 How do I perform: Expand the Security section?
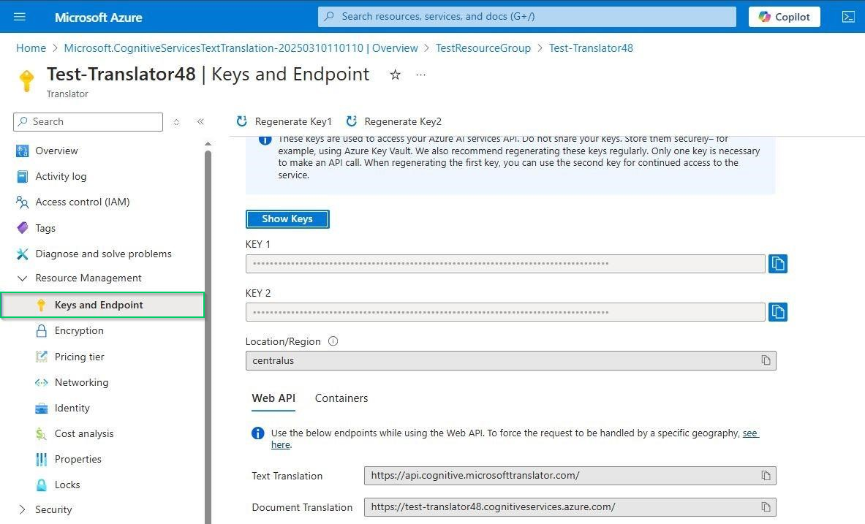point(22,509)
